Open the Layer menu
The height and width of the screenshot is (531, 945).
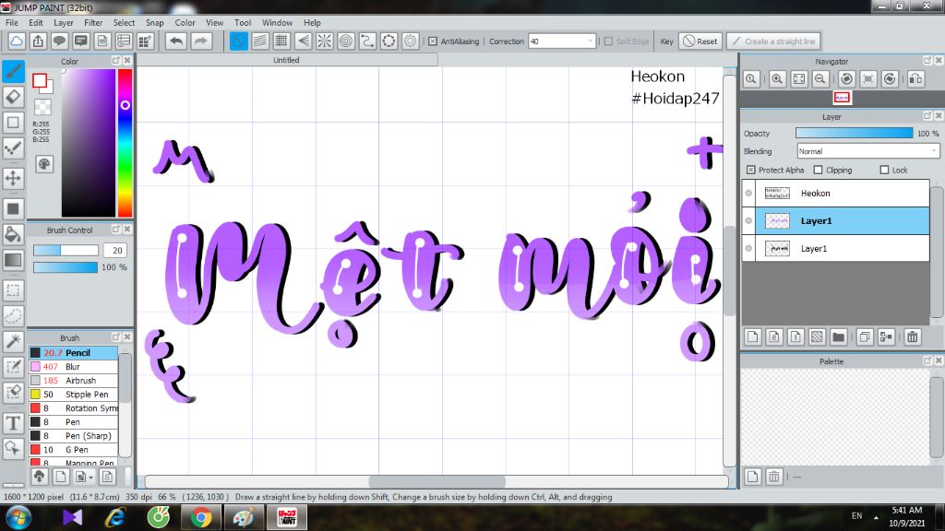(x=64, y=23)
